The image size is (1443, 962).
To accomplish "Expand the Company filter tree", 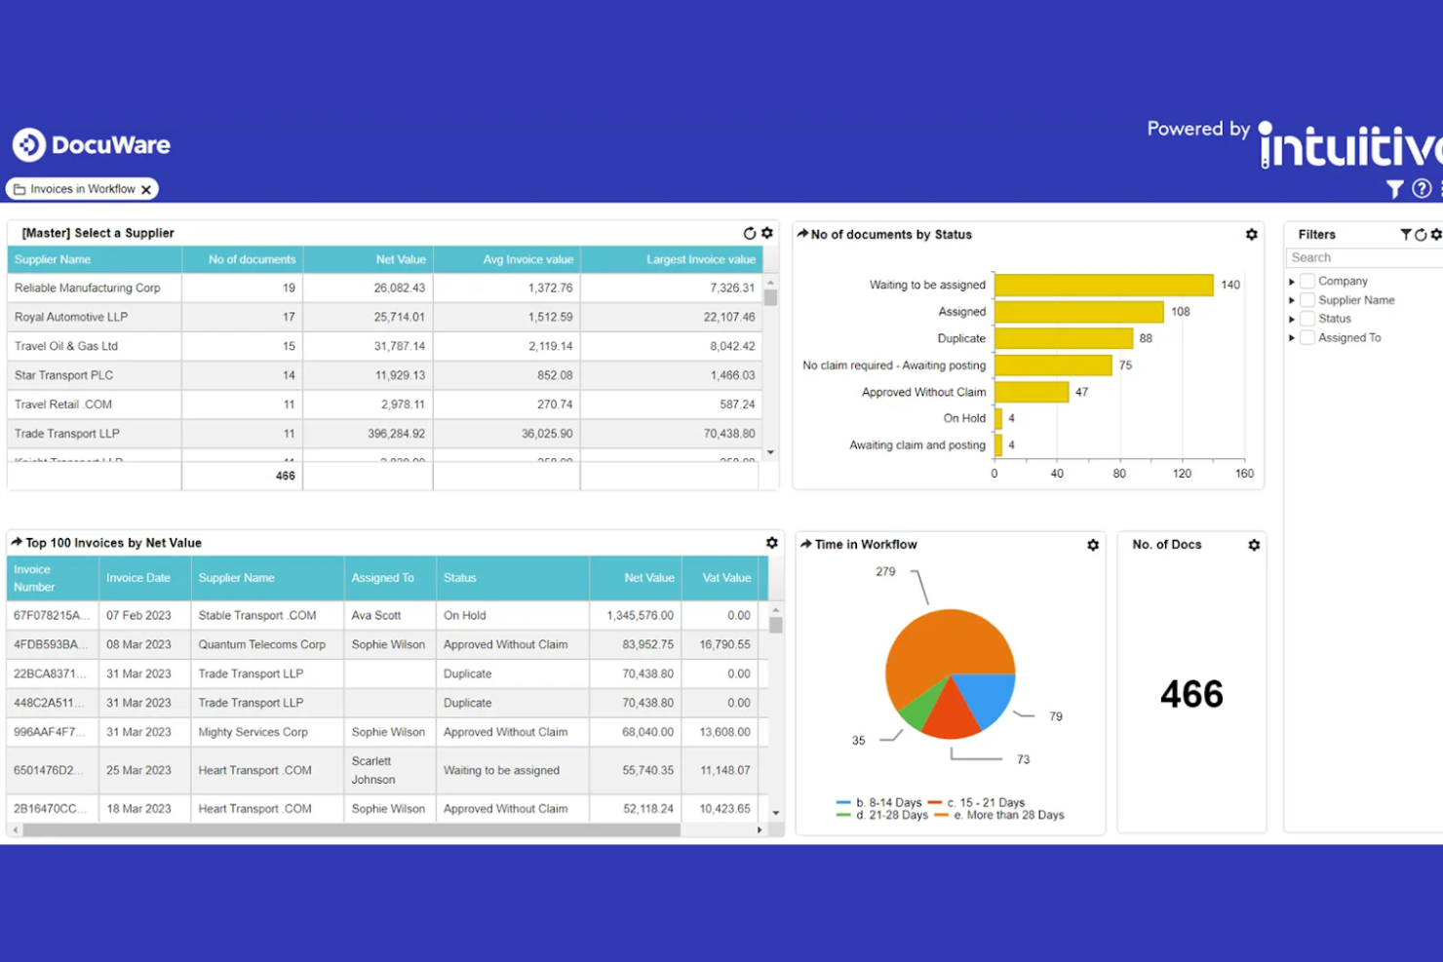I will [x=1292, y=281].
